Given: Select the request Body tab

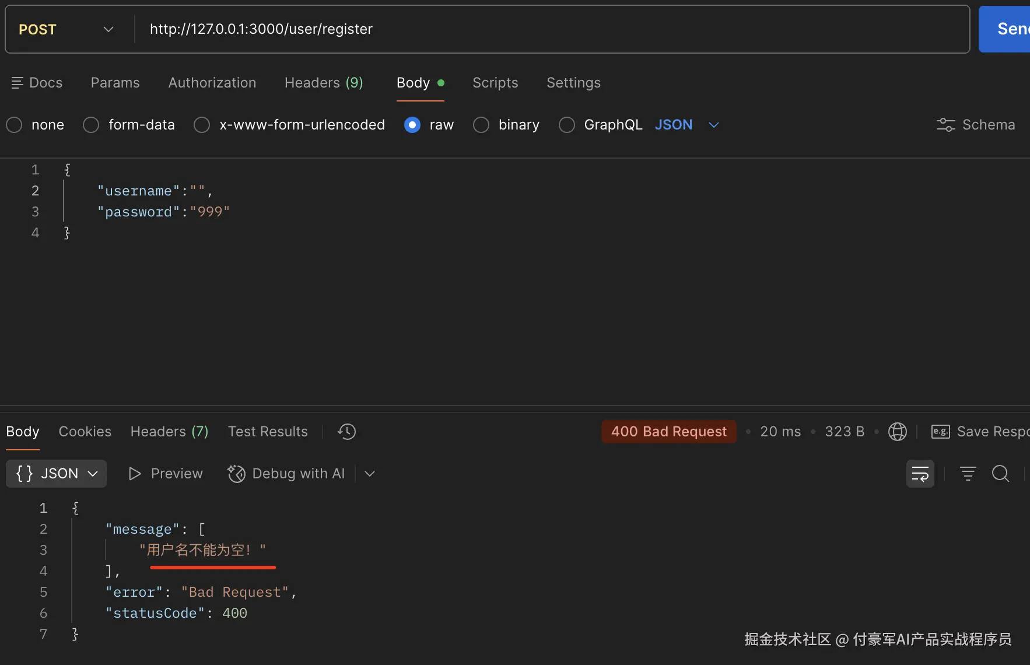Looking at the screenshot, I should pyautogui.click(x=420, y=83).
